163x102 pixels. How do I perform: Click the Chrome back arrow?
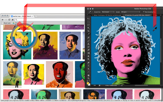(3, 20)
